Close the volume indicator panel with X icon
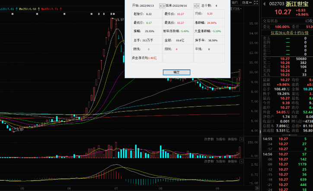Image resolution: width=313 pixels, height=191 pixels. [241, 139]
